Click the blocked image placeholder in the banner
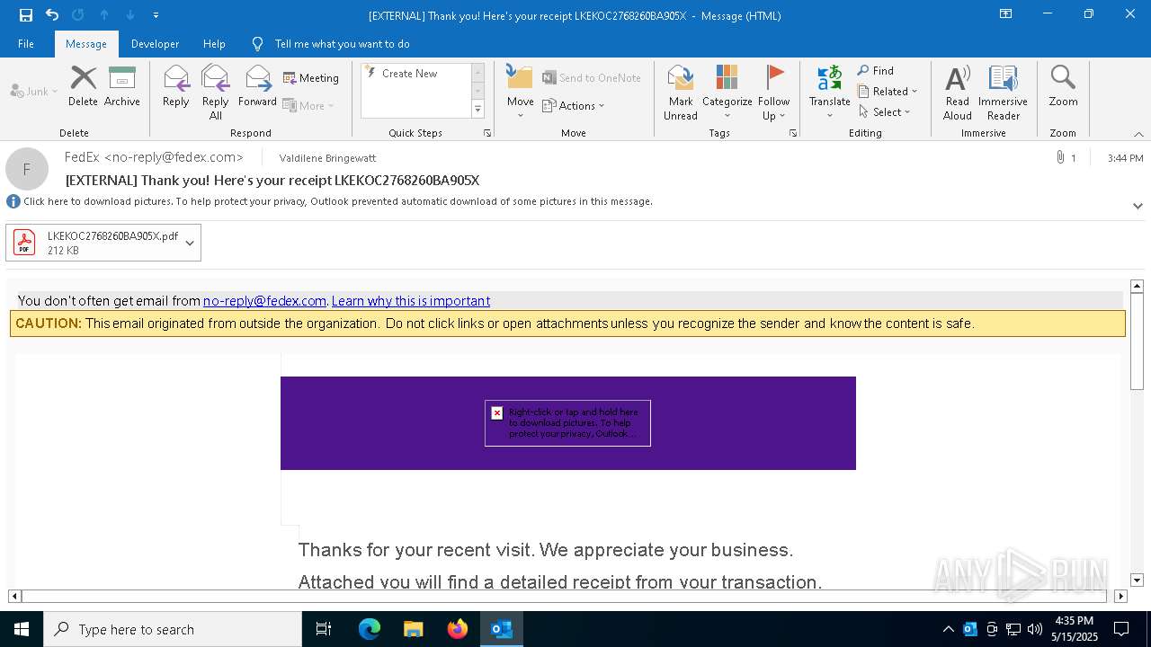Image resolution: width=1151 pixels, height=647 pixels. click(x=567, y=423)
